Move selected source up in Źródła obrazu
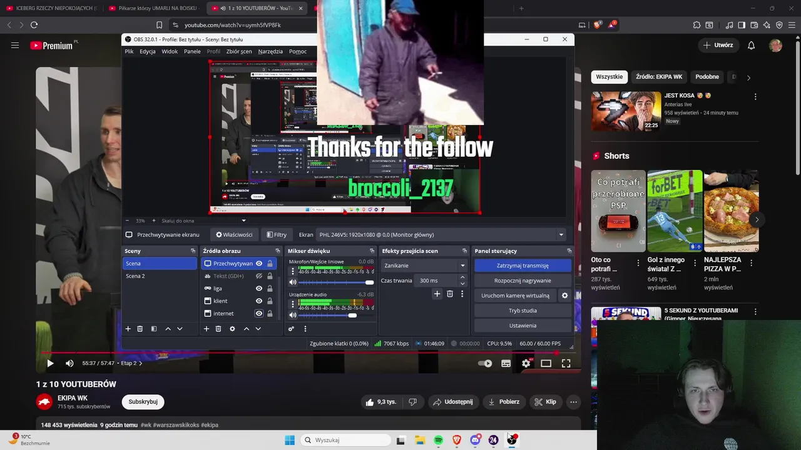 coord(247,329)
